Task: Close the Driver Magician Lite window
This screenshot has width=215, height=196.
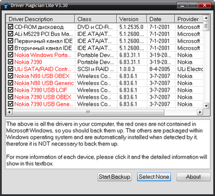Action: (204, 6)
